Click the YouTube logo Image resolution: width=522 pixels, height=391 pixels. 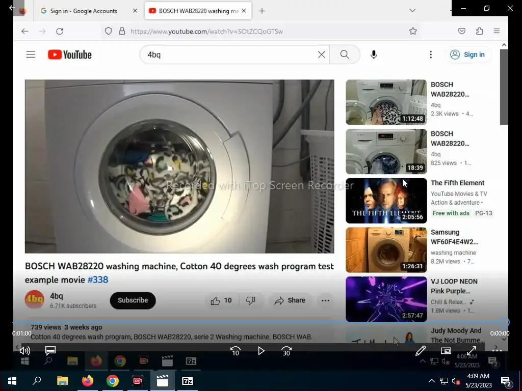tap(69, 54)
